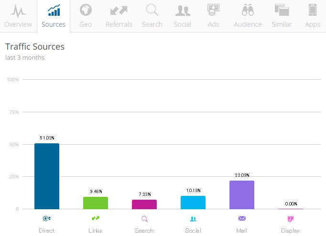Click the 'last 3 months' subtitle
The width and height of the screenshot is (326, 236).
click(25, 57)
